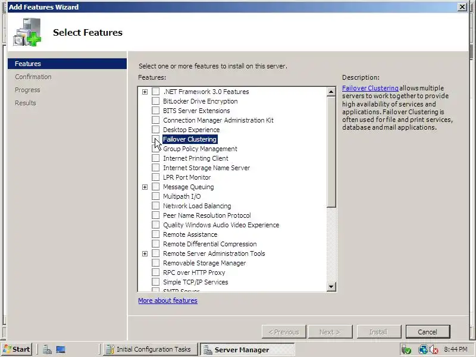Enable BitLocker Drive Encryption checkbox
The image size is (476, 357).
[x=155, y=101]
